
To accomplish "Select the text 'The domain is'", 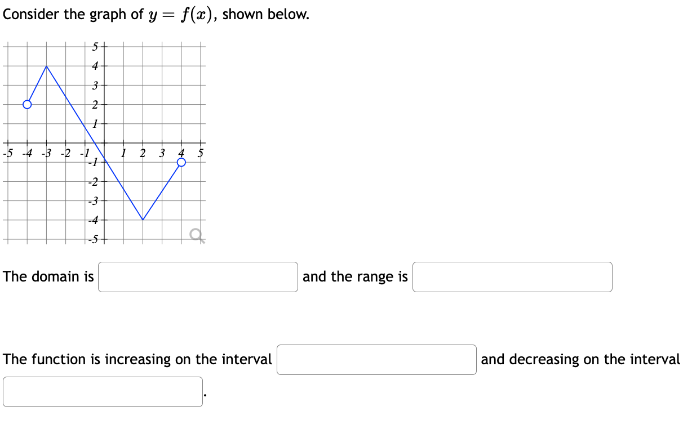I will pyautogui.click(x=48, y=276).
